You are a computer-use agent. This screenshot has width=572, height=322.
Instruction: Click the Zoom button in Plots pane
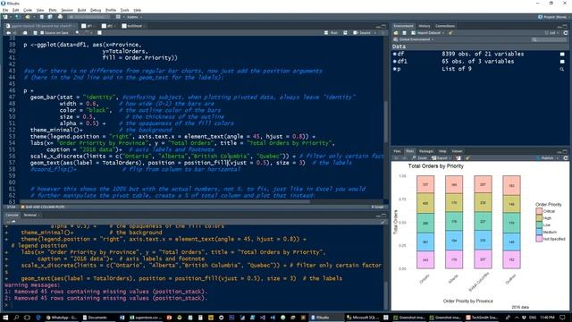point(419,158)
